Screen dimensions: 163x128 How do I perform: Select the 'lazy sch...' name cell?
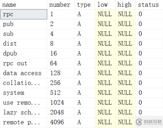click(x=24, y=113)
